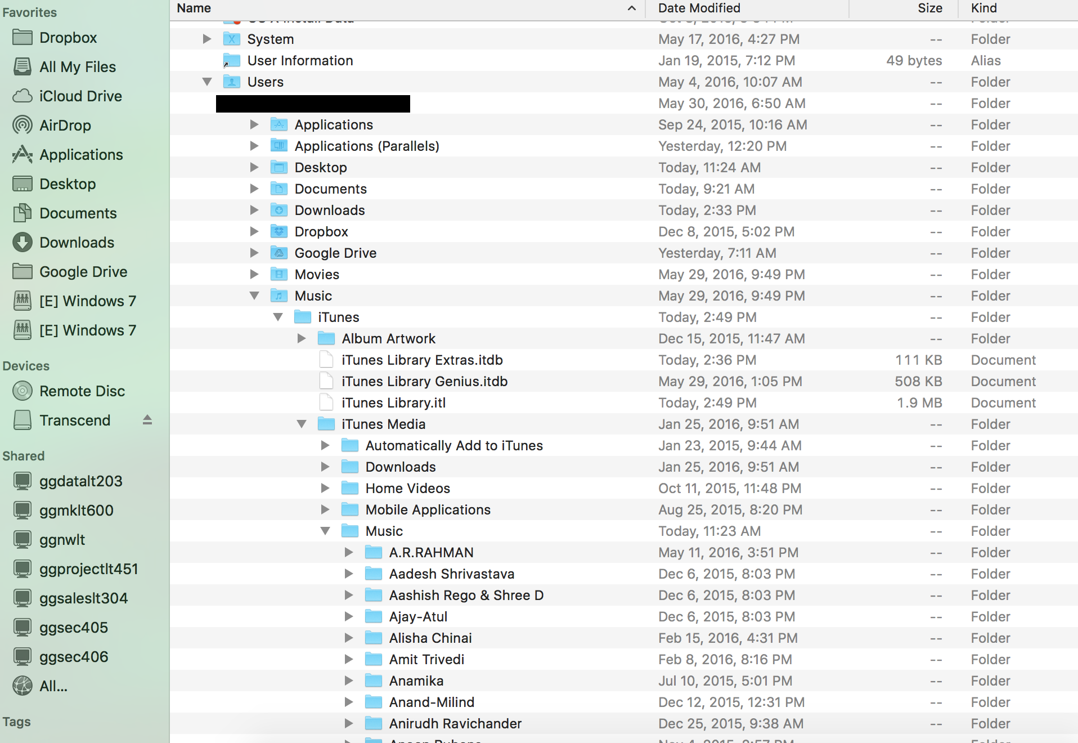Select the Anand-Milind folder name
Image resolution: width=1078 pixels, height=743 pixels.
[432, 702]
